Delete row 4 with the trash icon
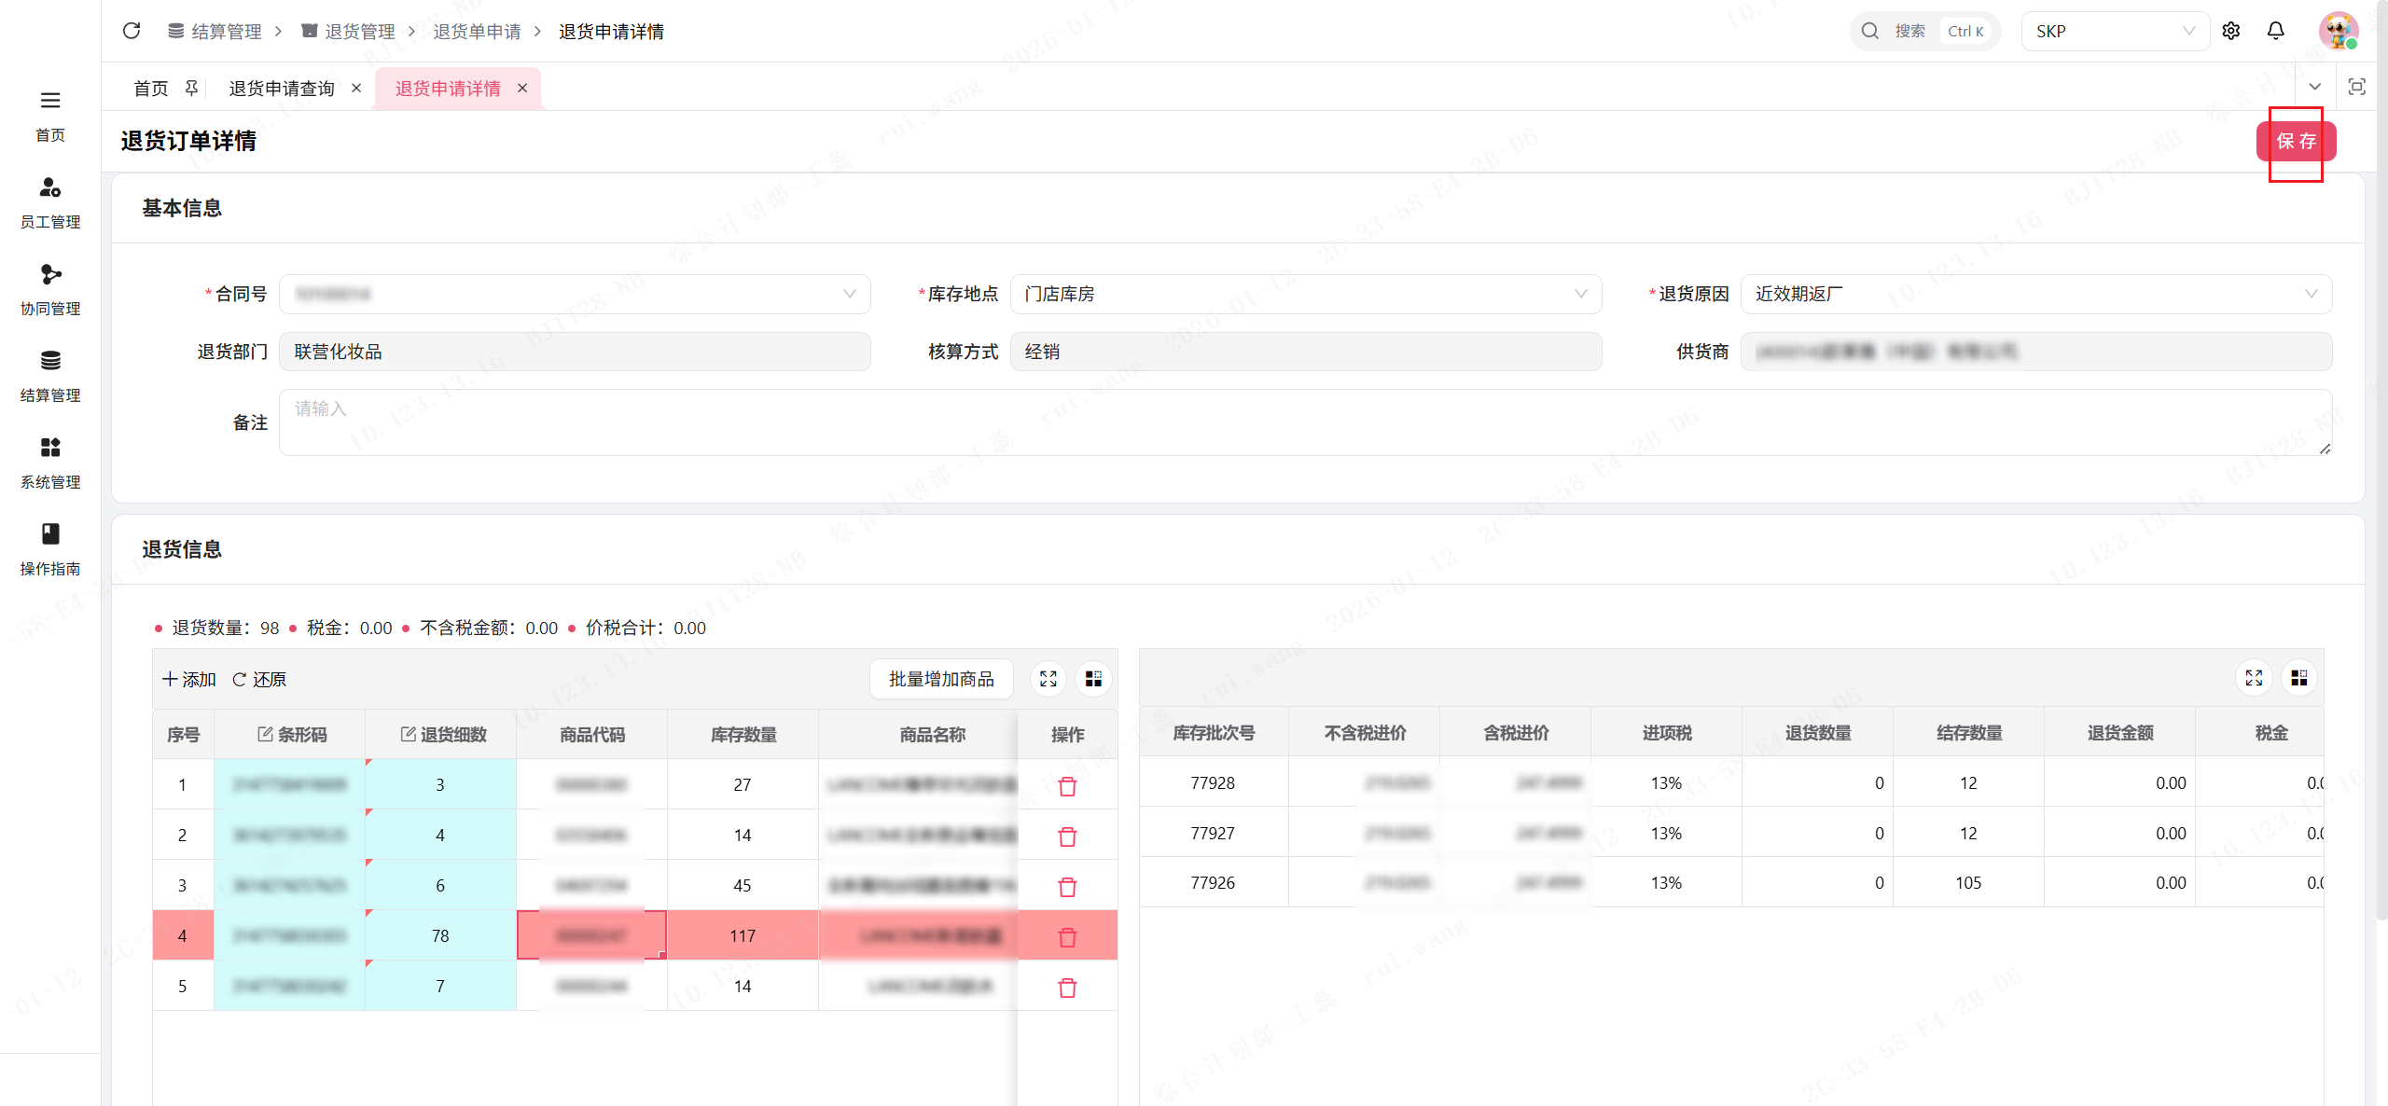The image size is (2388, 1106). point(1067,936)
